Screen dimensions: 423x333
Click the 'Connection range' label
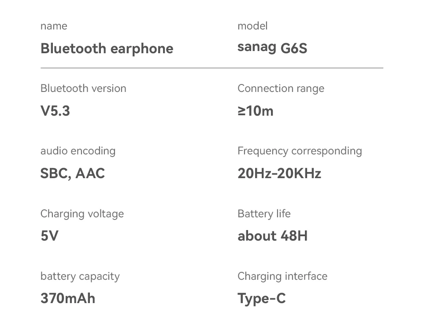coord(281,88)
